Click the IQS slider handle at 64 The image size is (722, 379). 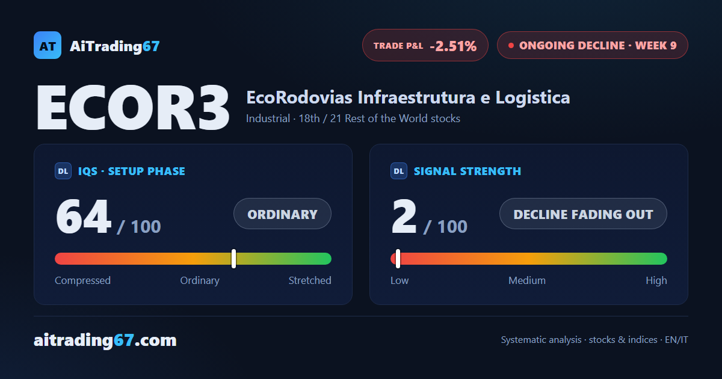click(x=233, y=259)
